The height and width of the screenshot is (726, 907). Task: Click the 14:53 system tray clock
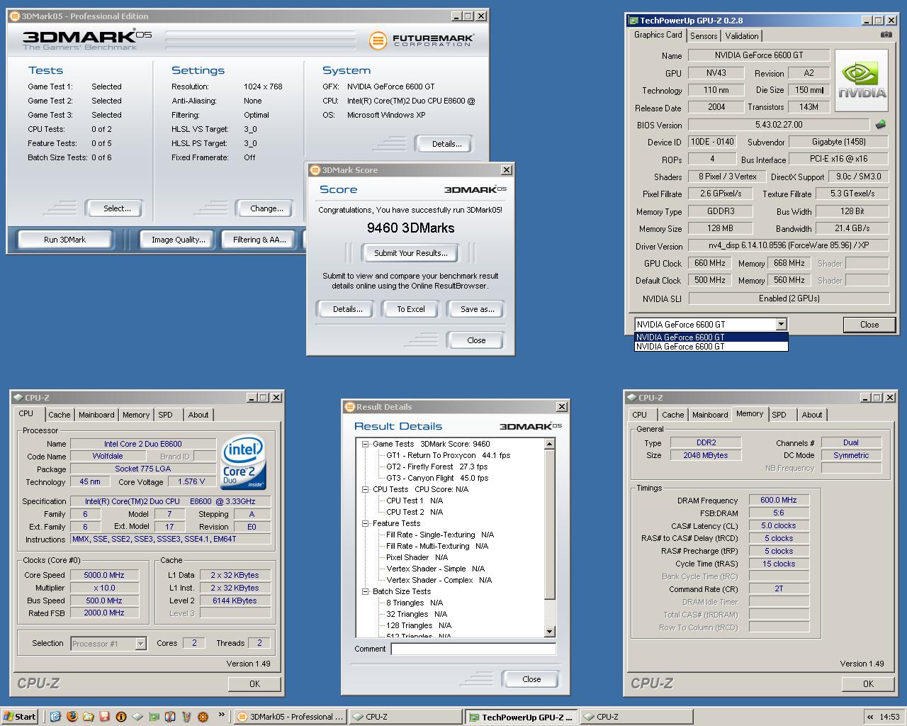(x=889, y=717)
